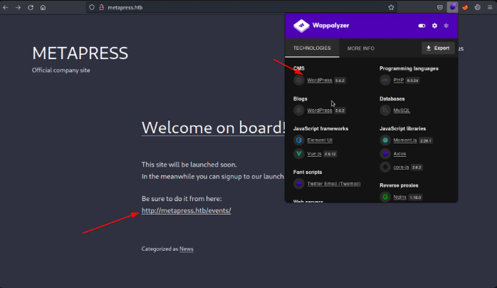
Task: Click the back navigation arrow
Action: [6, 7]
